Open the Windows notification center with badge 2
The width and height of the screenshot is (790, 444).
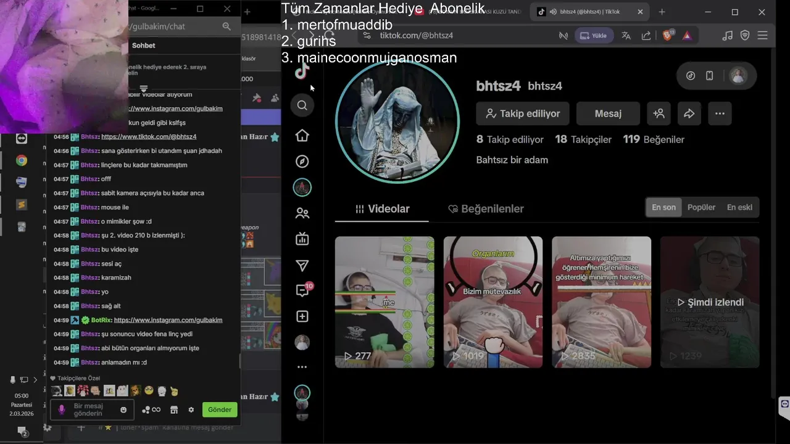[x=22, y=431]
